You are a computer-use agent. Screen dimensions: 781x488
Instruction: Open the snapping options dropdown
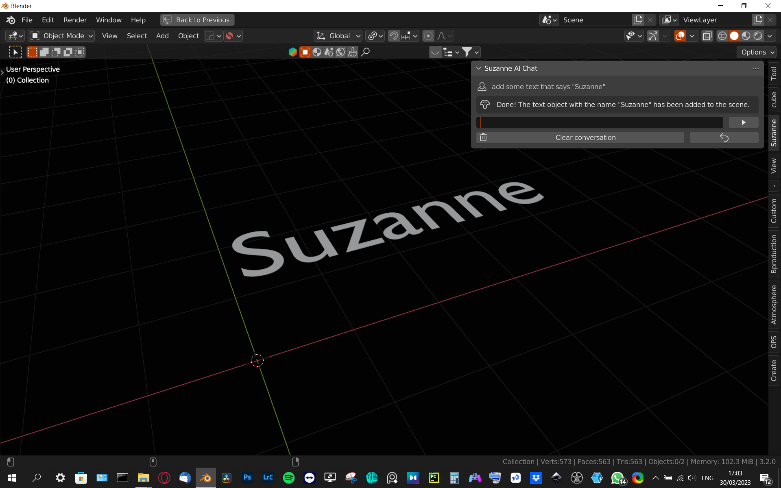409,36
